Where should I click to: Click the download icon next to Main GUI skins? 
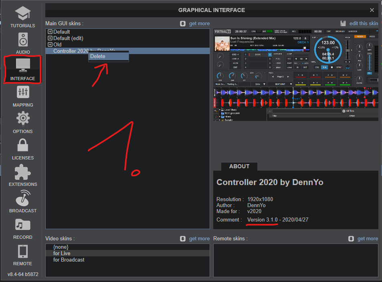(183, 24)
